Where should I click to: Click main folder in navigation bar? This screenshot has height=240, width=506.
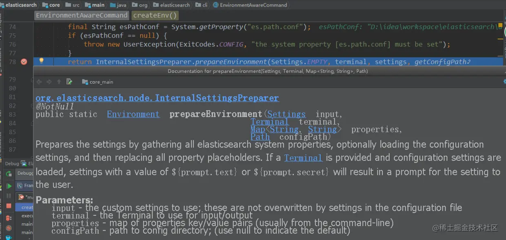[95, 5]
